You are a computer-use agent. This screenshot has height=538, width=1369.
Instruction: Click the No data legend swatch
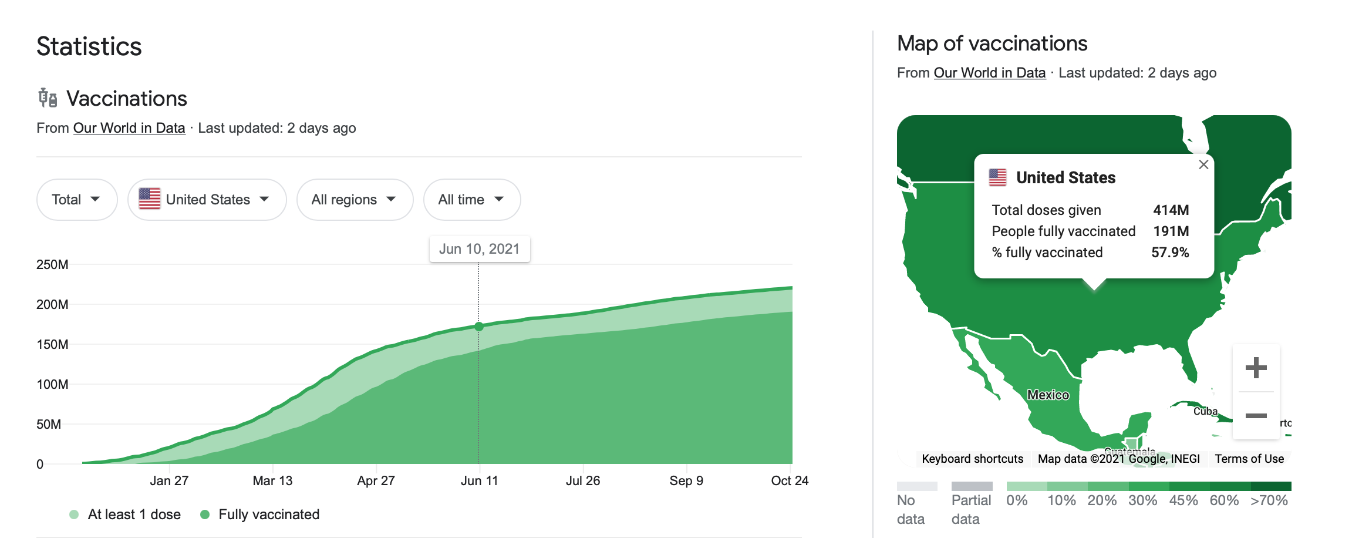tap(917, 486)
